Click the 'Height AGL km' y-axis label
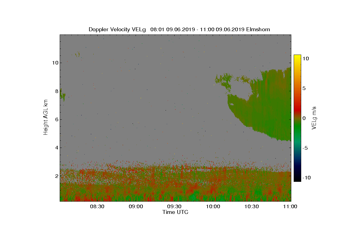Image resolution: width=360 pixels, height=240 pixels. 46,117
